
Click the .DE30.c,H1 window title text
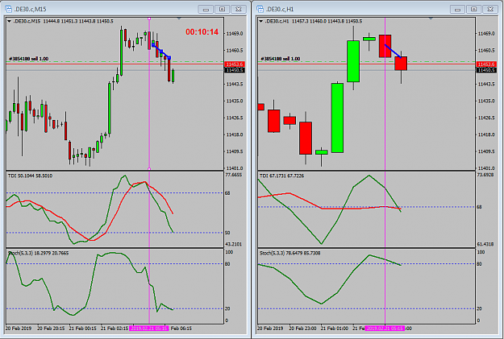[280, 10]
